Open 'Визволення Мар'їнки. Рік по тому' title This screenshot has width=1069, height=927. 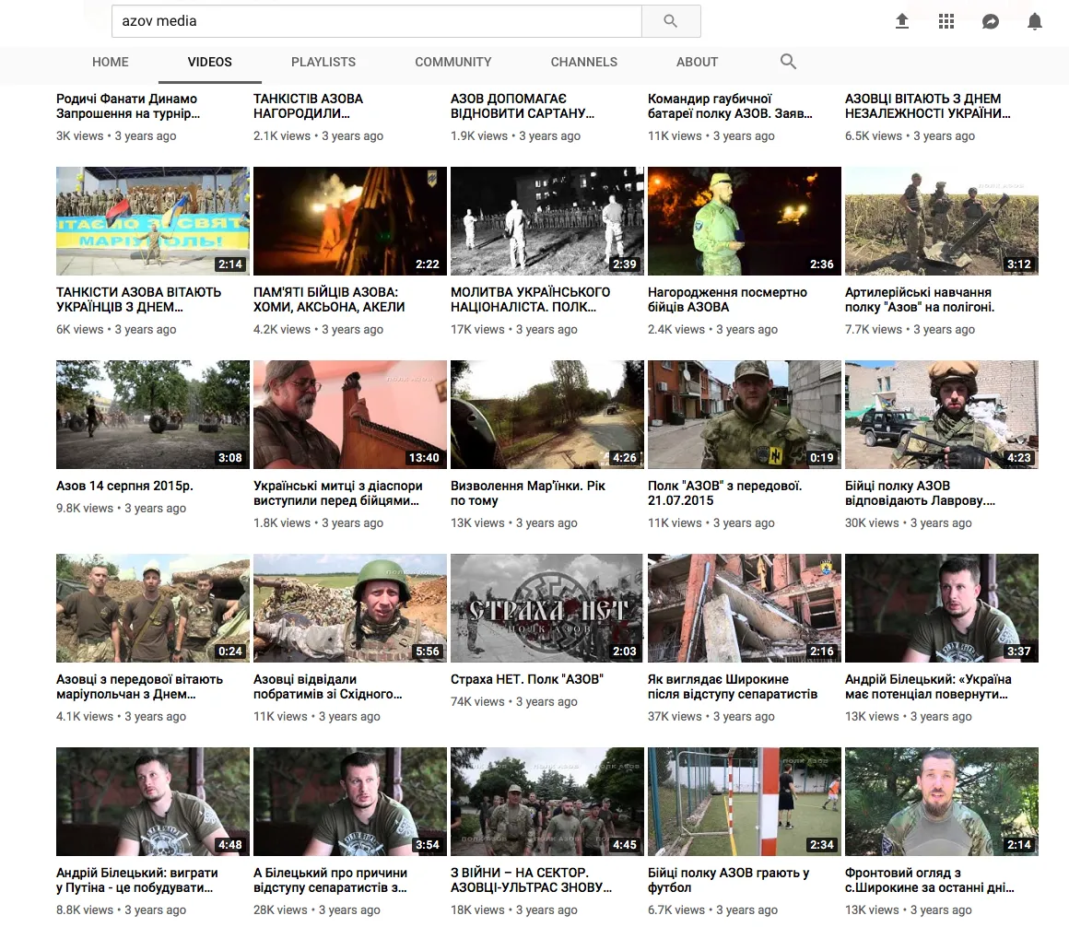coord(528,494)
